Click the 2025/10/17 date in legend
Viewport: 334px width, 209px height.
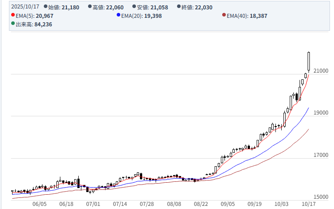point(25,7)
